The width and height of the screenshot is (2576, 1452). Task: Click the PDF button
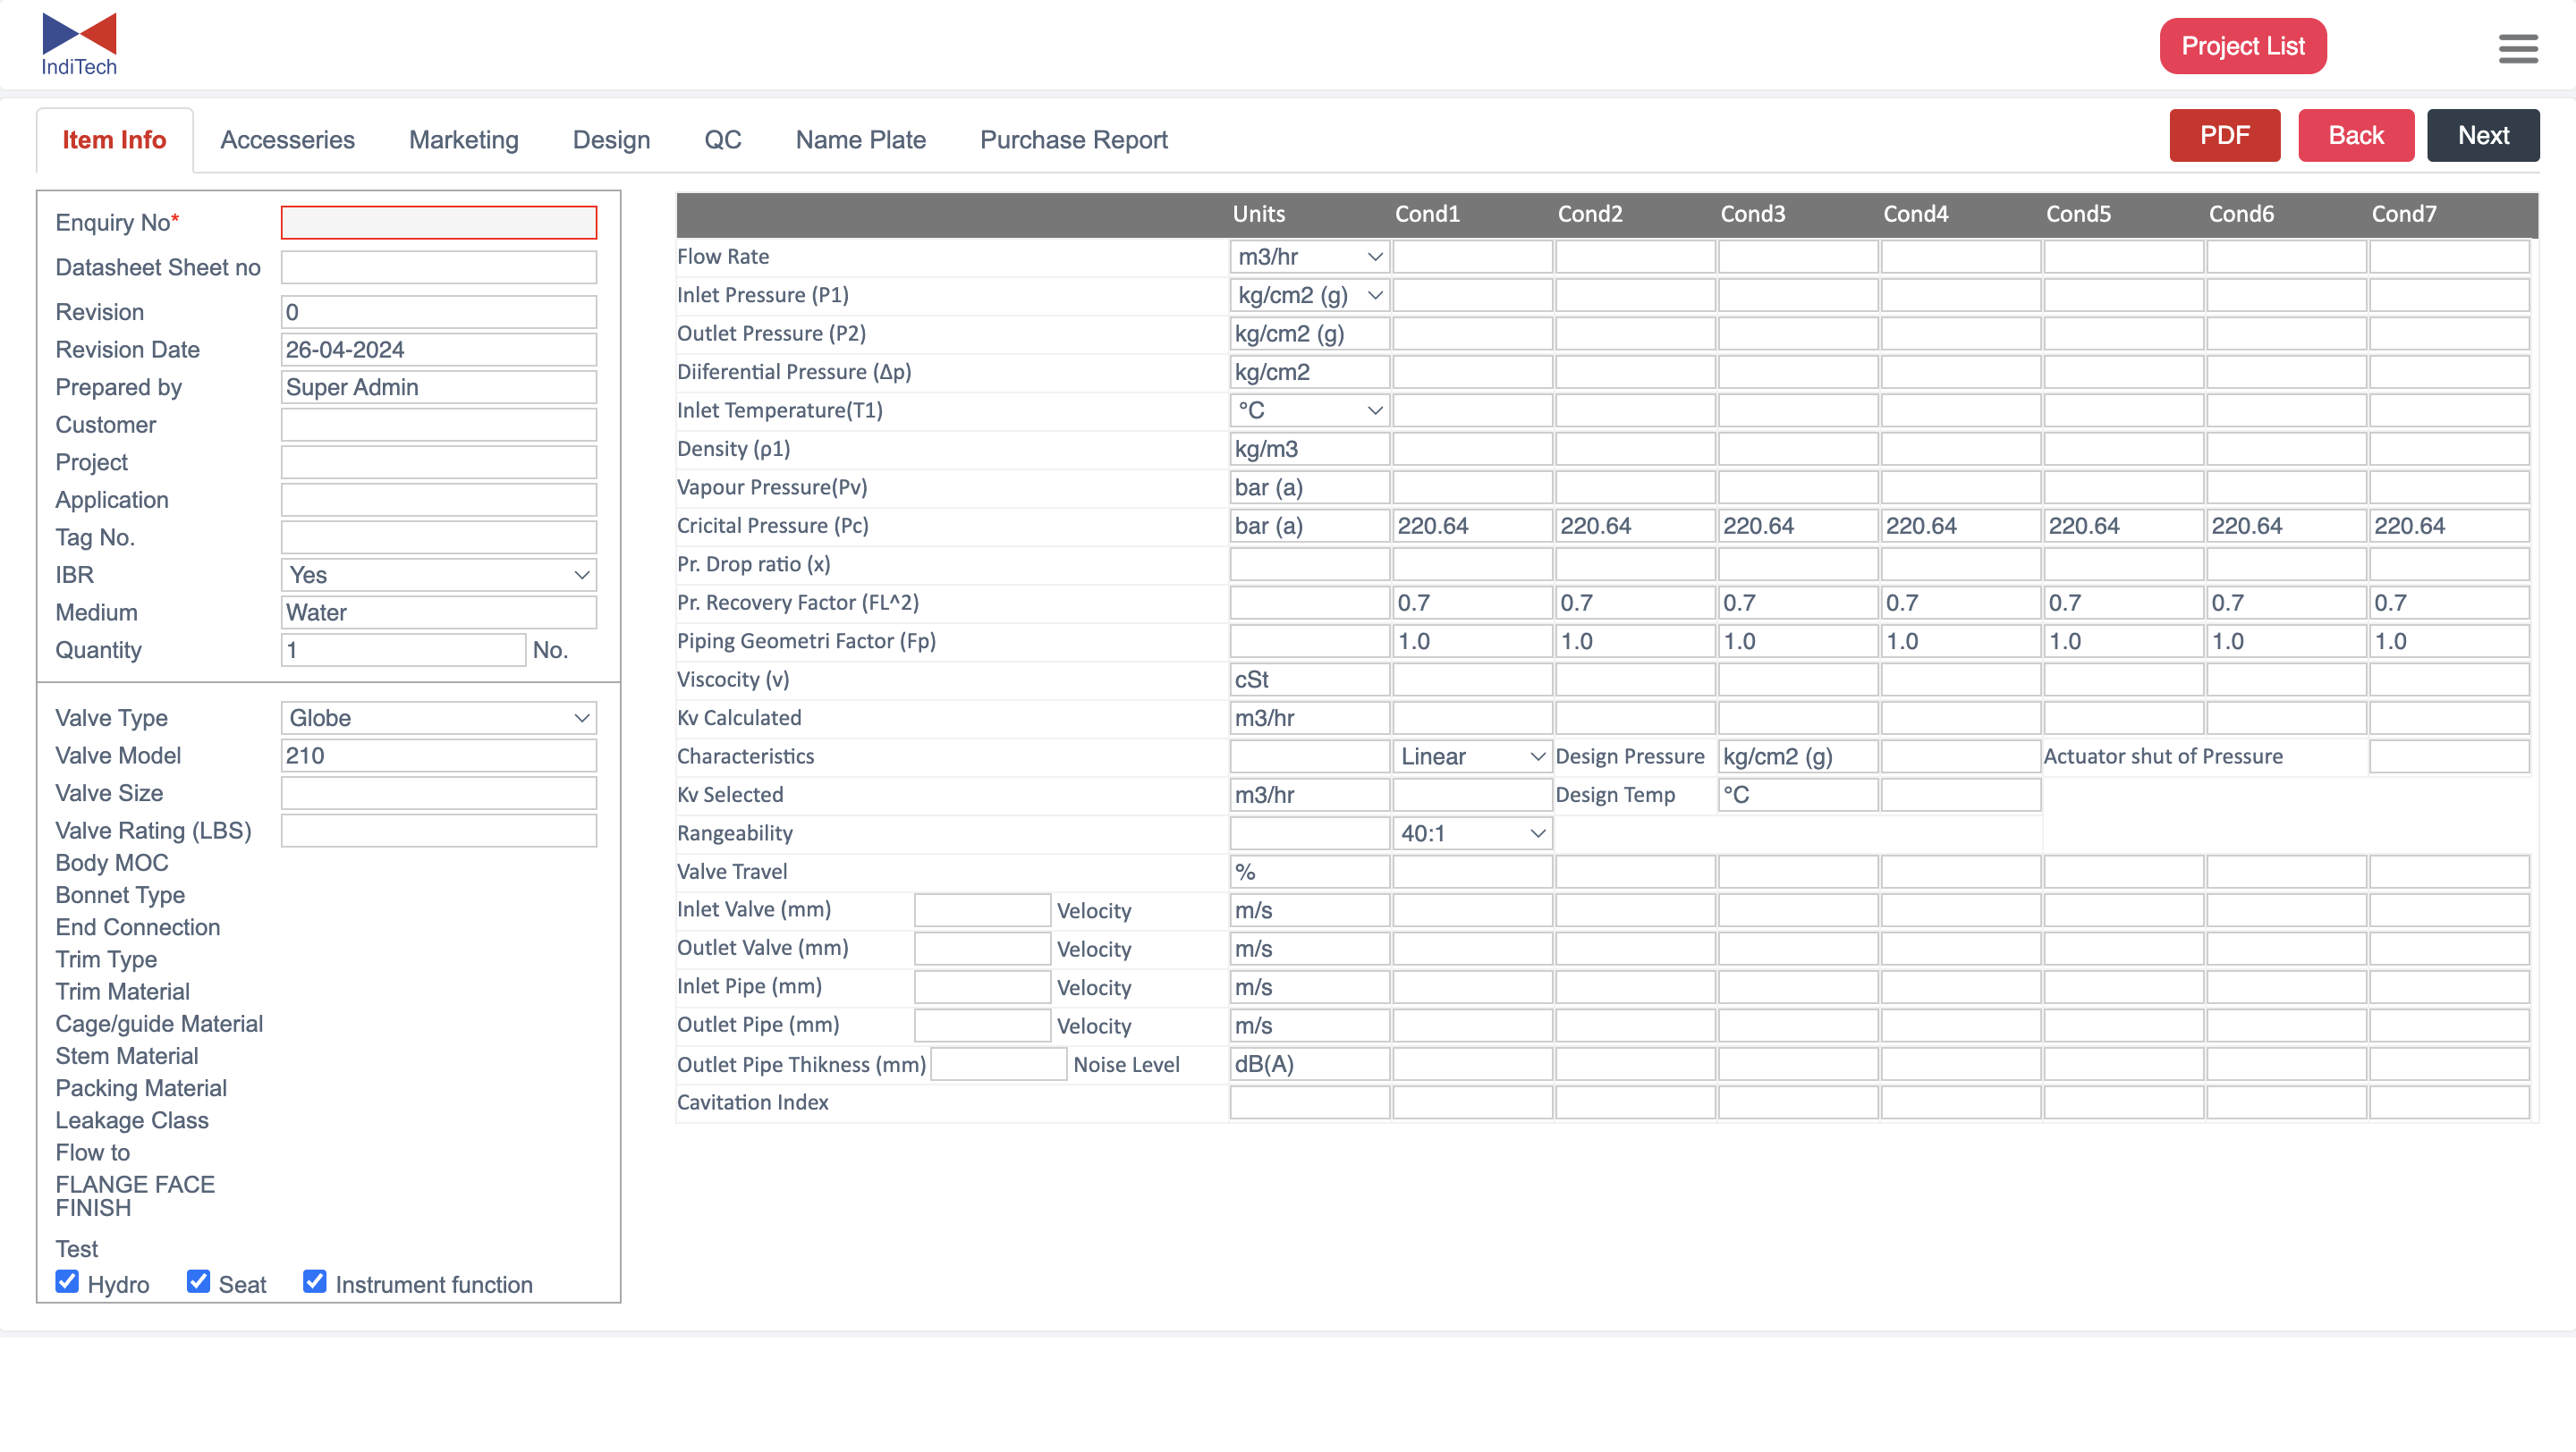coord(2225,135)
